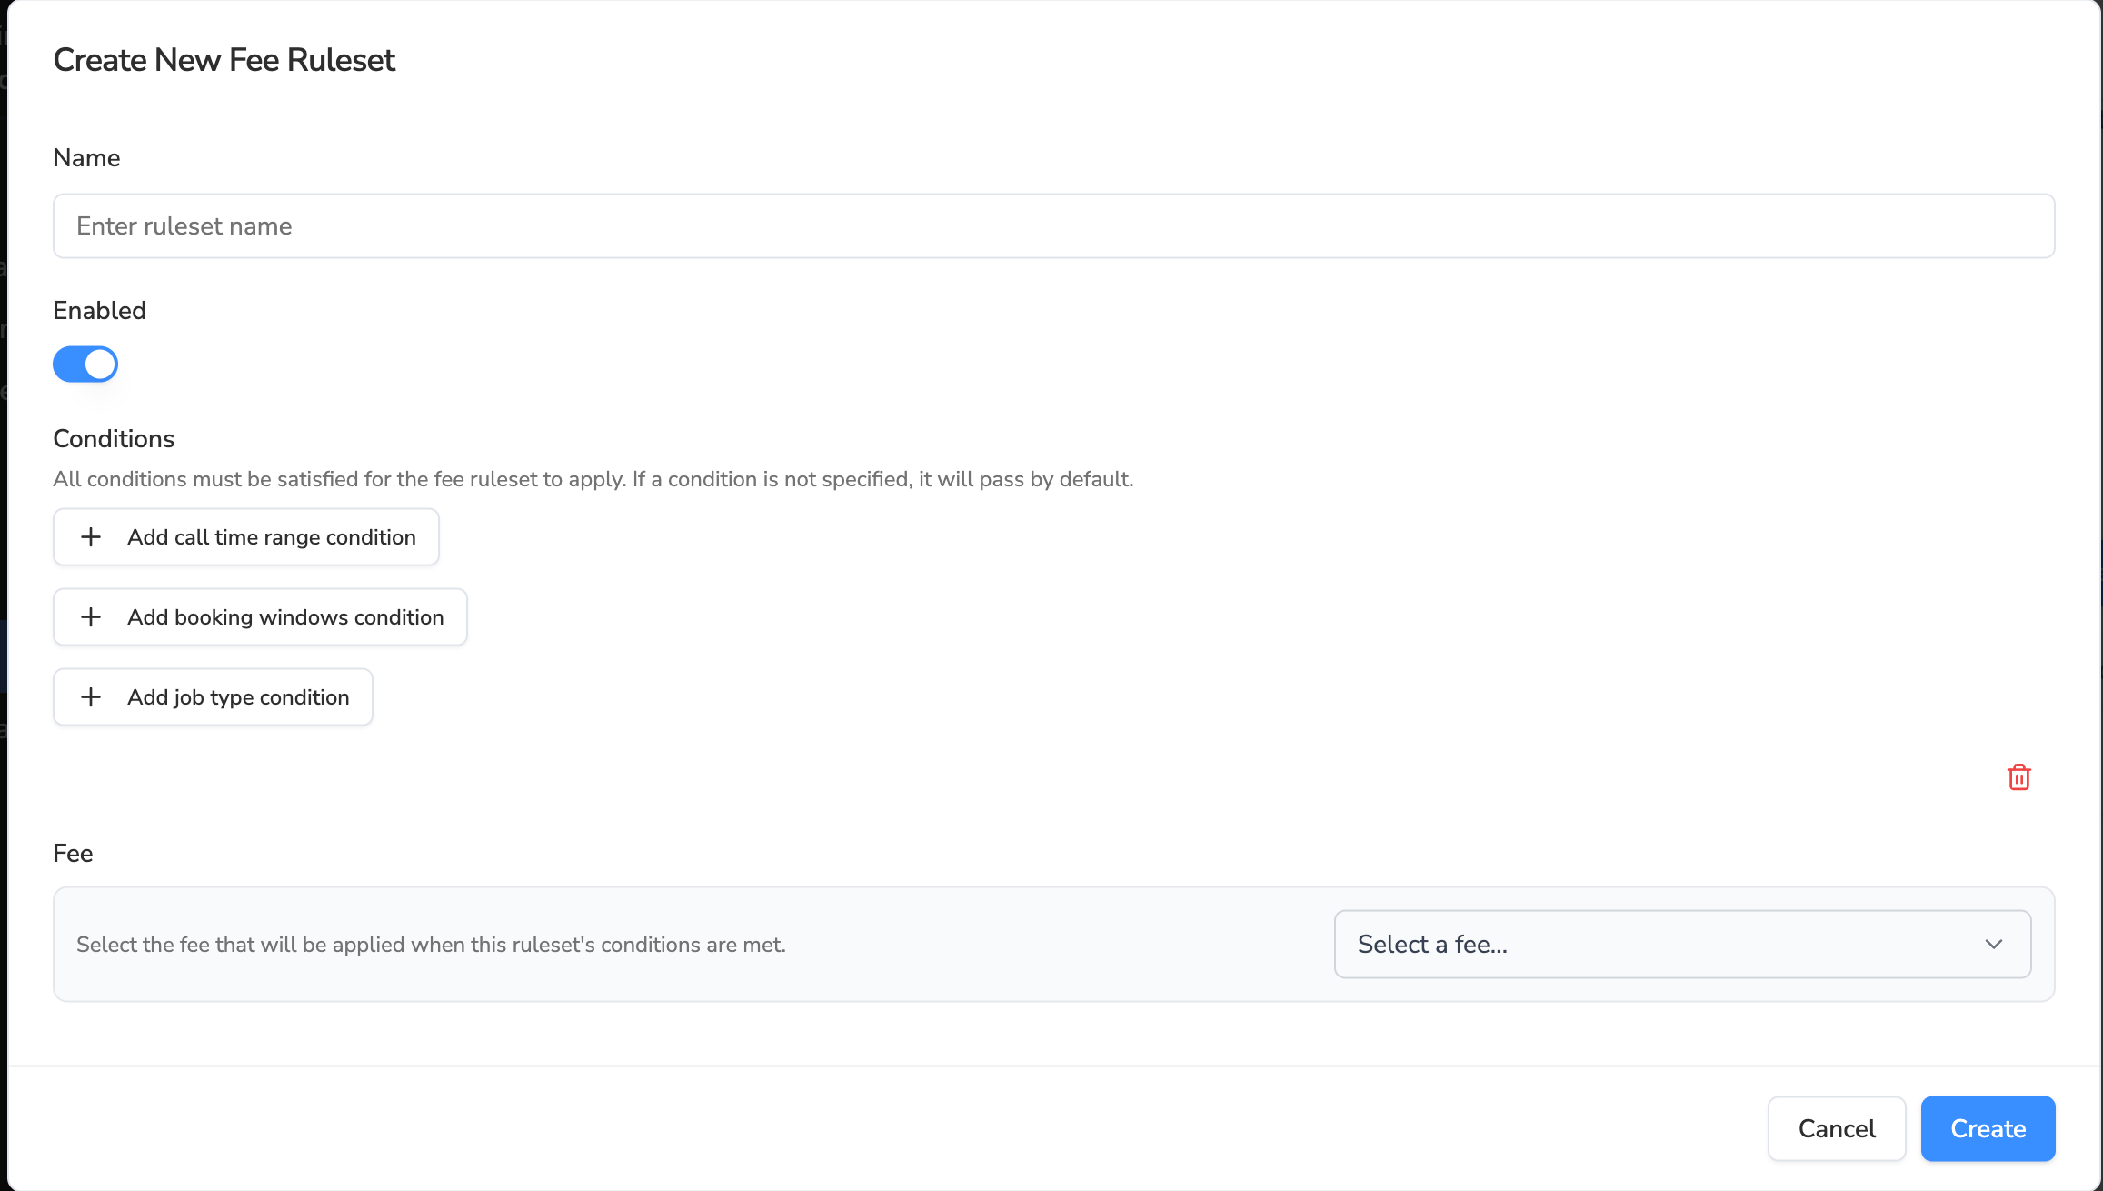Viewport: 2103px width, 1191px height.
Task: Click the conditions description help text
Action: coord(593,479)
